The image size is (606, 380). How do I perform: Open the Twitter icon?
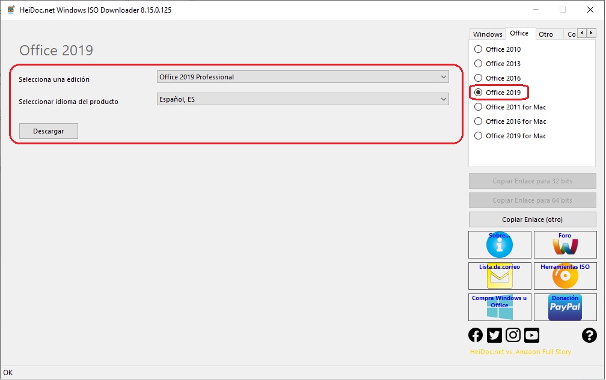point(494,336)
